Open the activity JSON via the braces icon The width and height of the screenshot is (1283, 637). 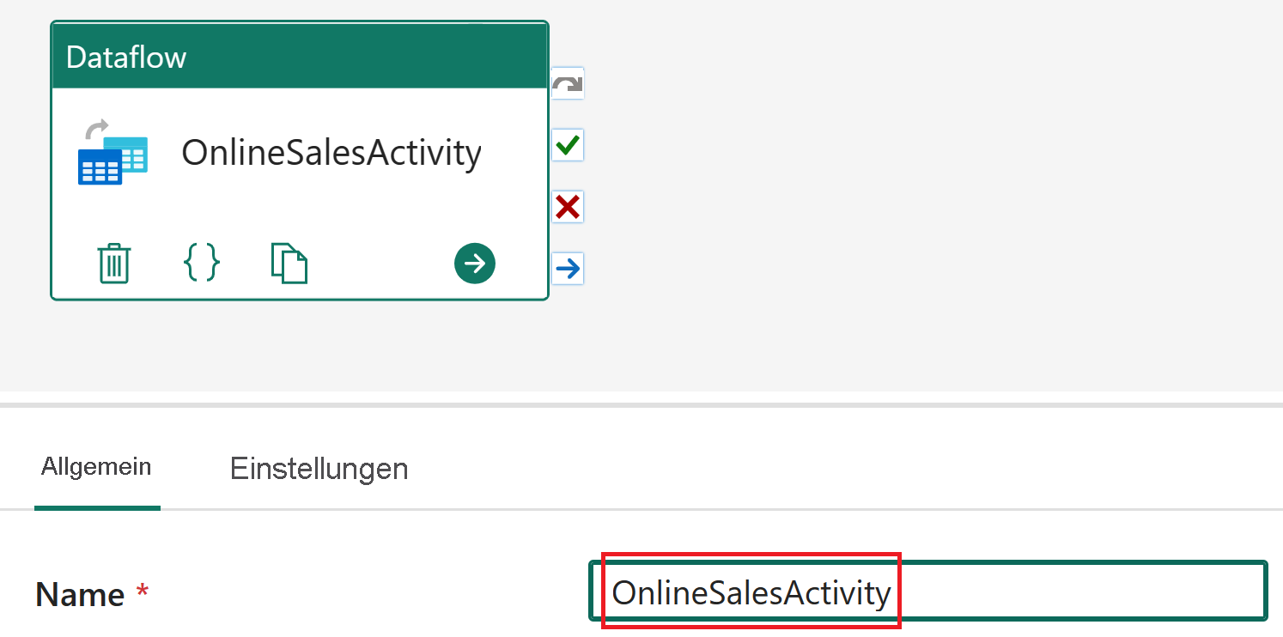point(201,264)
